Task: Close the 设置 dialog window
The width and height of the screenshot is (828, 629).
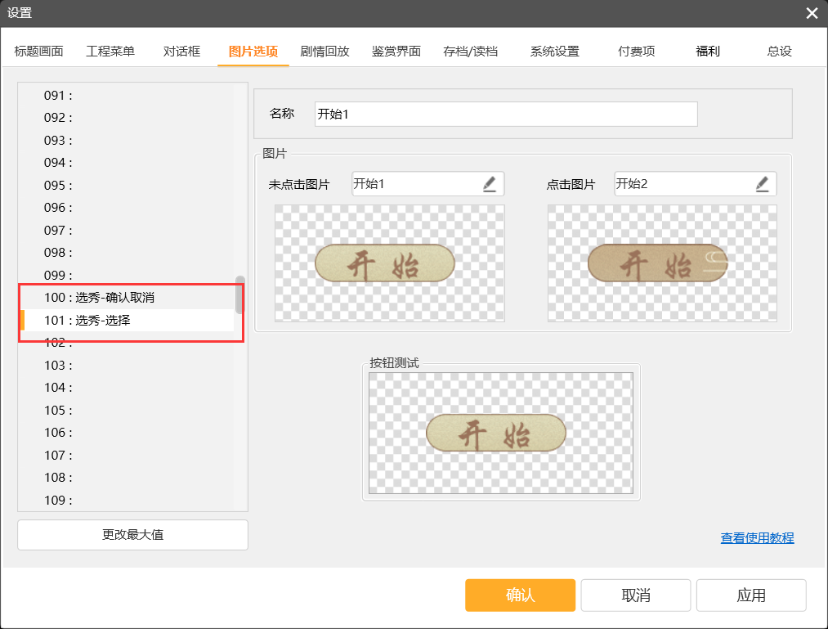Action: tap(811, 13)
